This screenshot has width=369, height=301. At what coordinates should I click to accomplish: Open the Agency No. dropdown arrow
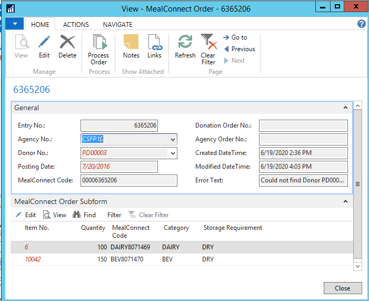(173, 140)
